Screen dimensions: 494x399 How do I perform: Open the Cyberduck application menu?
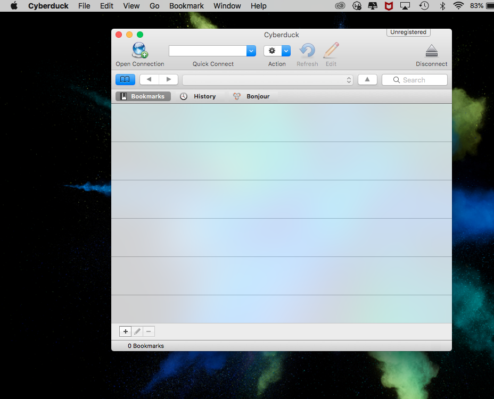[48, 6]
